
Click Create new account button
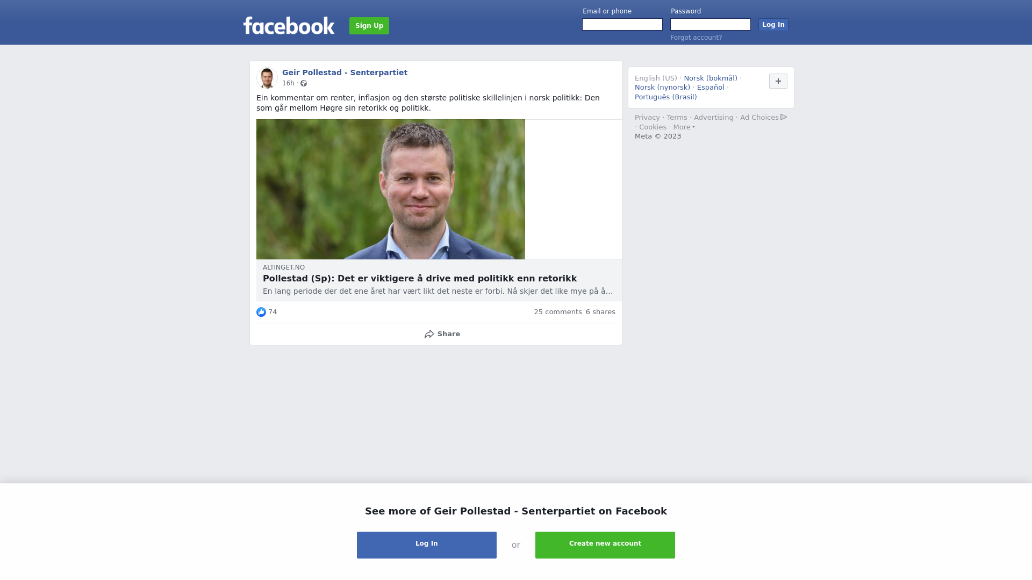(x=605, y=545)
